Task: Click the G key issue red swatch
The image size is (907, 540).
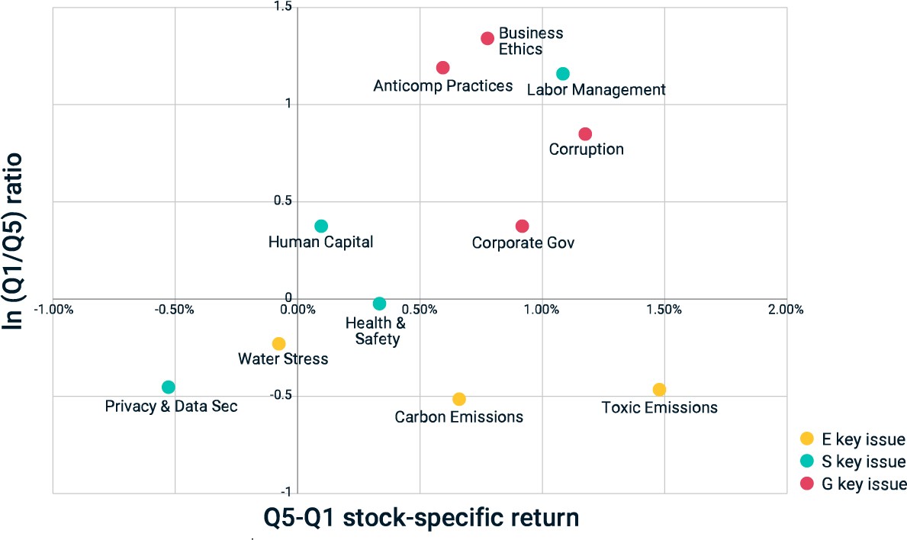Action: click(807, 484)
